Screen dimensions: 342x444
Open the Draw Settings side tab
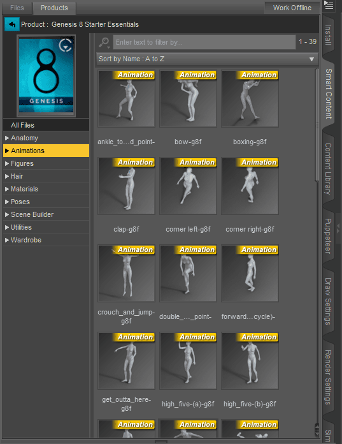(x=328, y=301)
